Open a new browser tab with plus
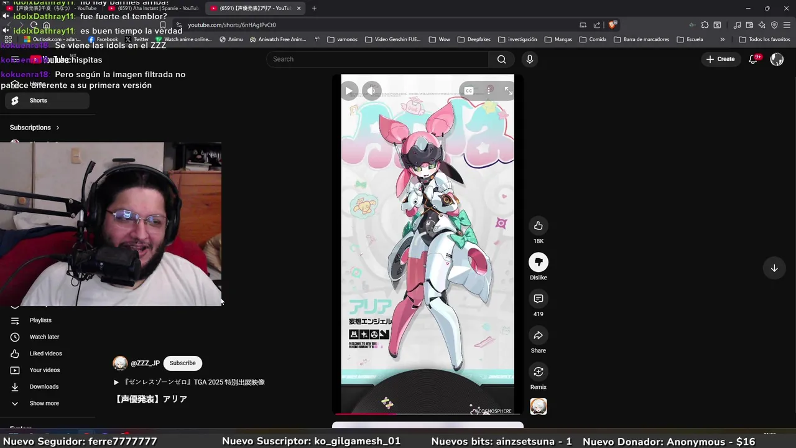Image resolution: width=796 pixels, height=448 pixels. click(x=314, y=8)
